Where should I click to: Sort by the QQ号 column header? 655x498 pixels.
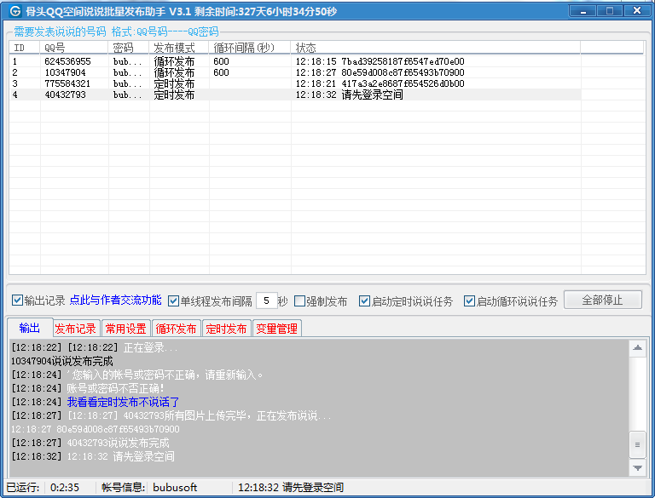point(74,48)
